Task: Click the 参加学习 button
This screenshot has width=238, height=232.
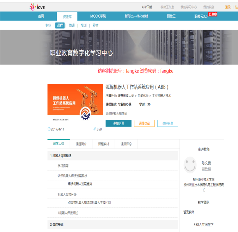Action: coord(118,123)
